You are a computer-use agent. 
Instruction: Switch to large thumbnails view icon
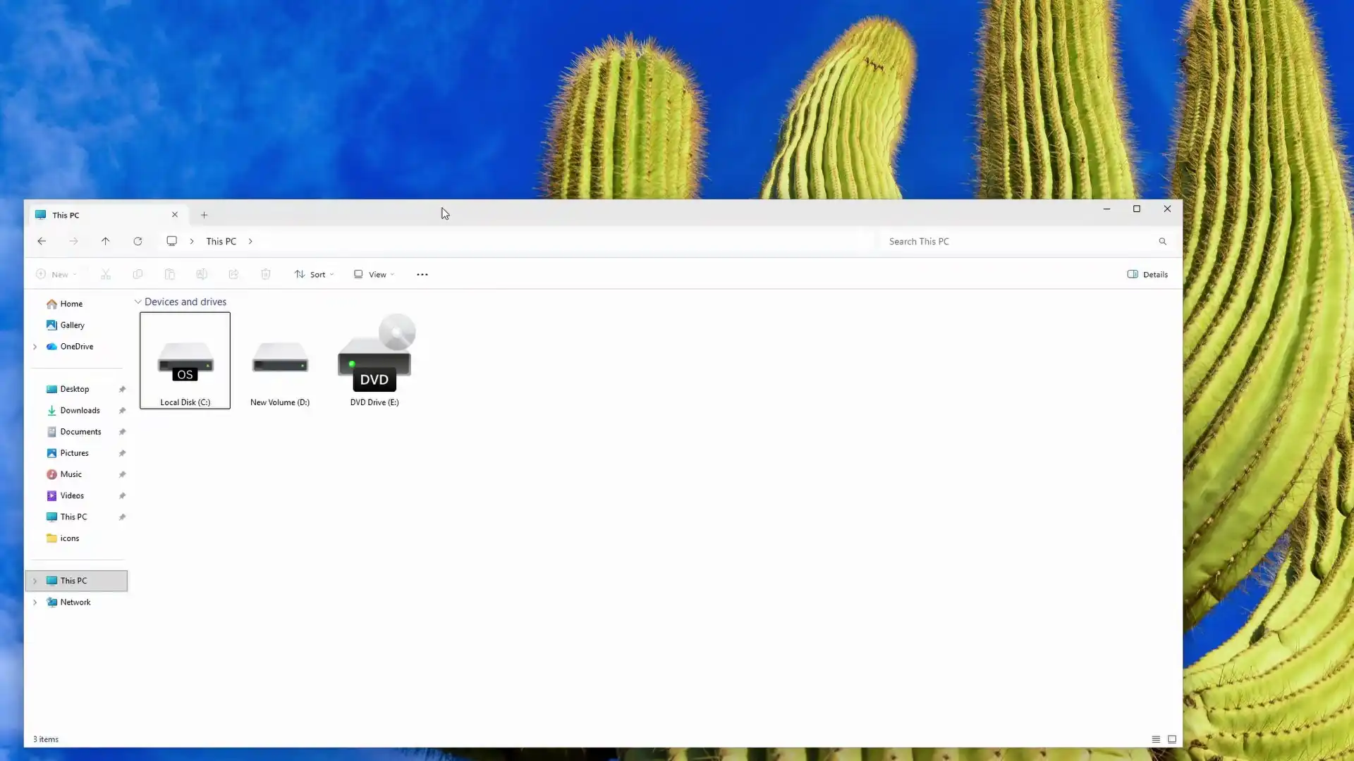(x=1172, y=739)
